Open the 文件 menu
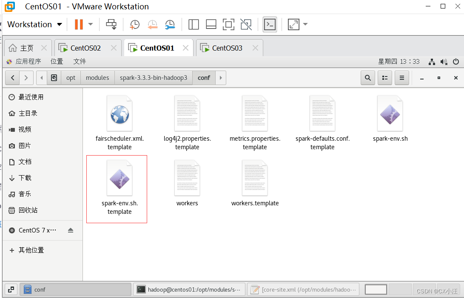 [x=80, y=61]
